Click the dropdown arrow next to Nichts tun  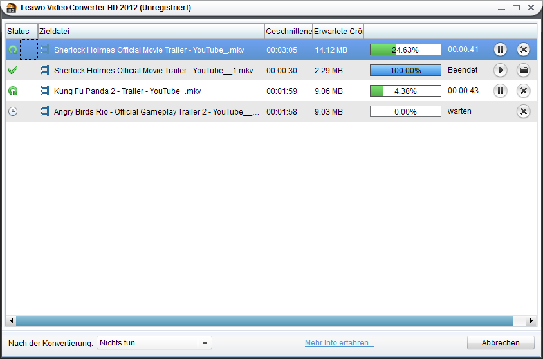pos(205,343)
